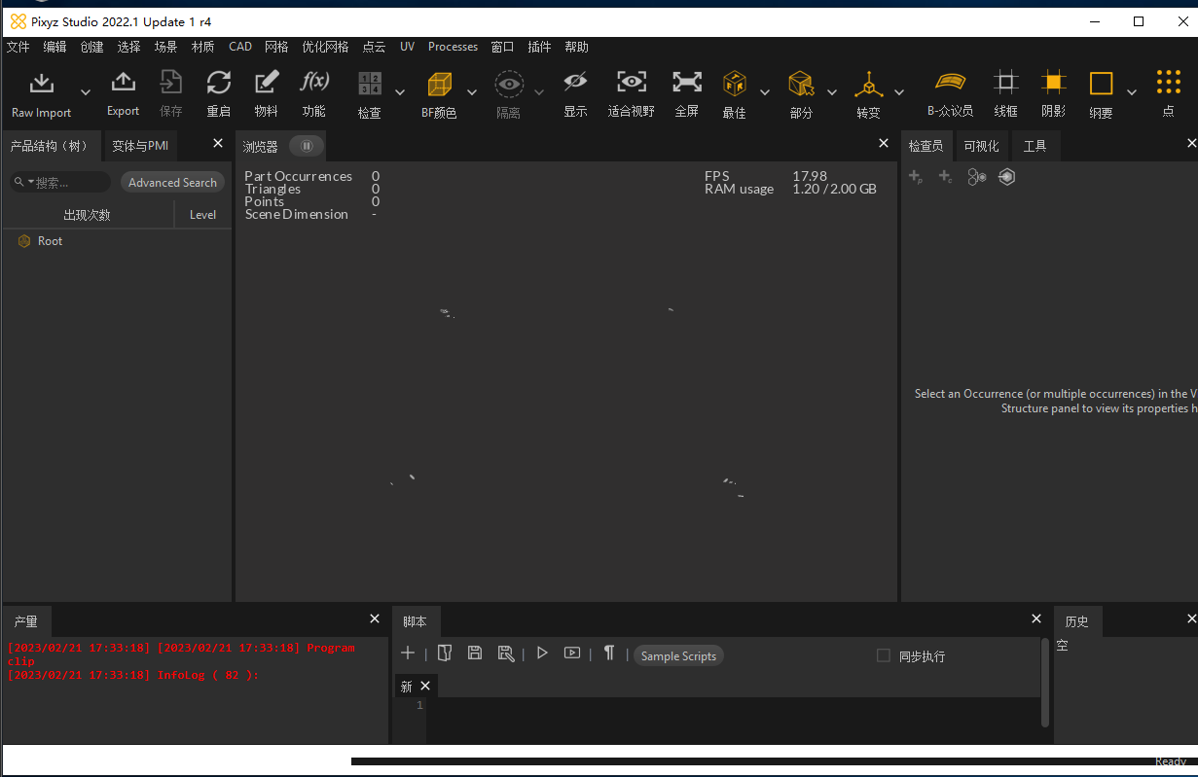
Task: Click the 部分 selection mode icon
Action: [801, 84]
